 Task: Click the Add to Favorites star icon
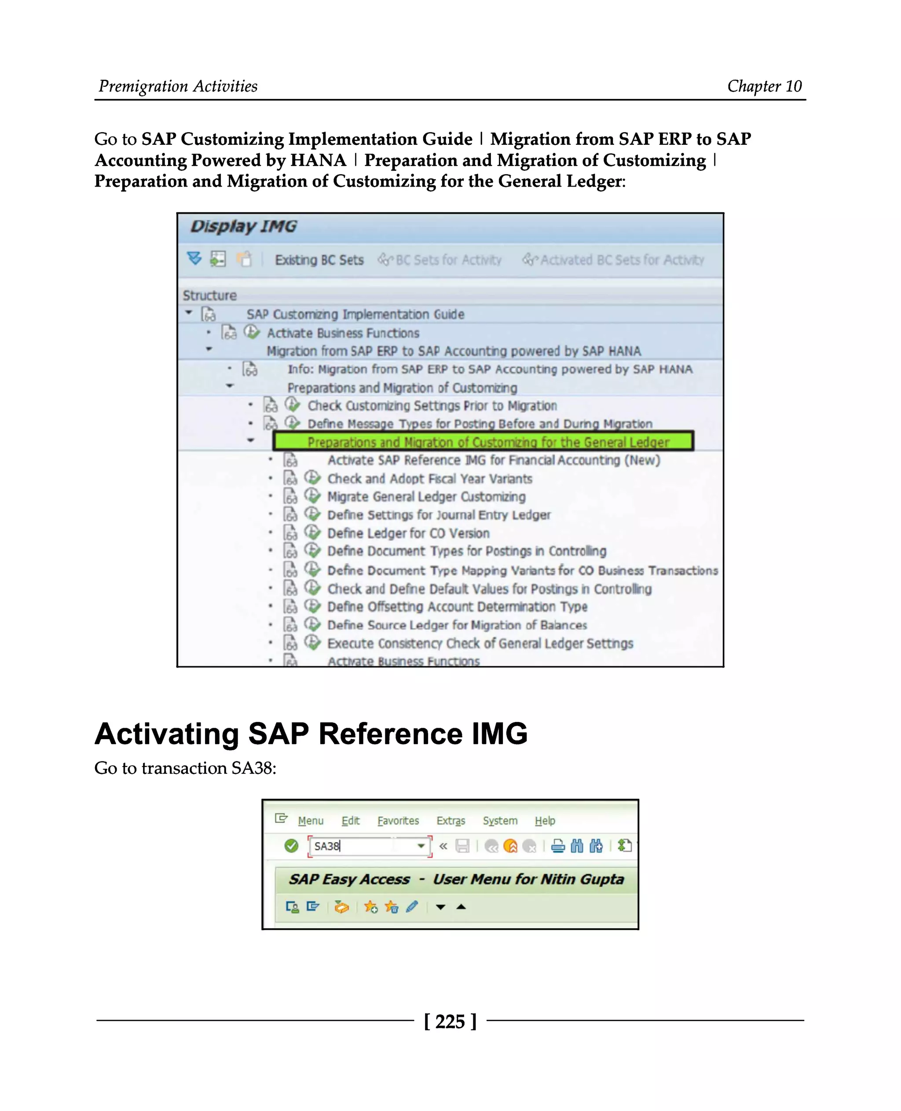tap(370, 907)
